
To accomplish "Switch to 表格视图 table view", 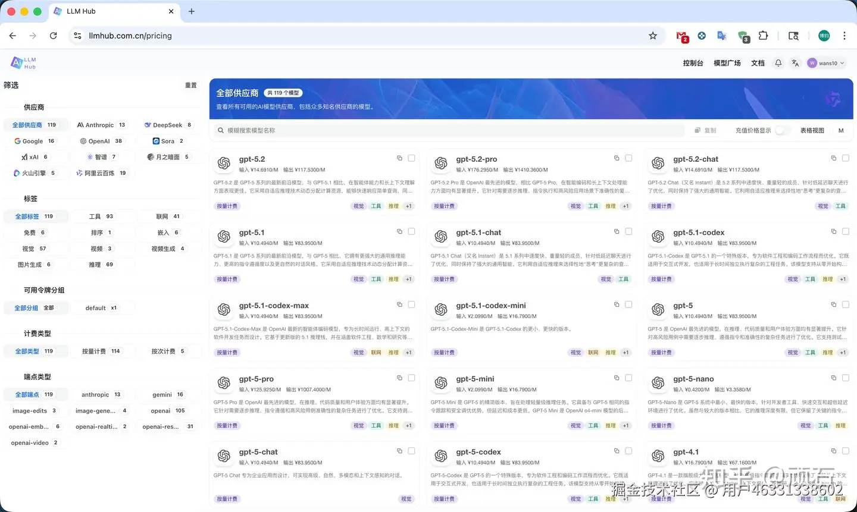I will click(812, 130).
